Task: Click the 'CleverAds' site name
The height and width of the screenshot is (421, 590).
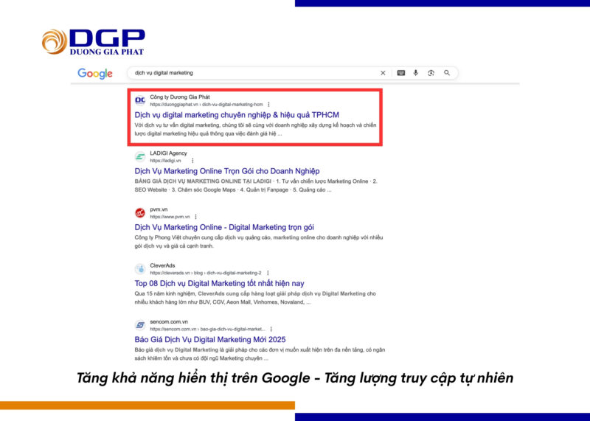Action: [x=162, y=265]
